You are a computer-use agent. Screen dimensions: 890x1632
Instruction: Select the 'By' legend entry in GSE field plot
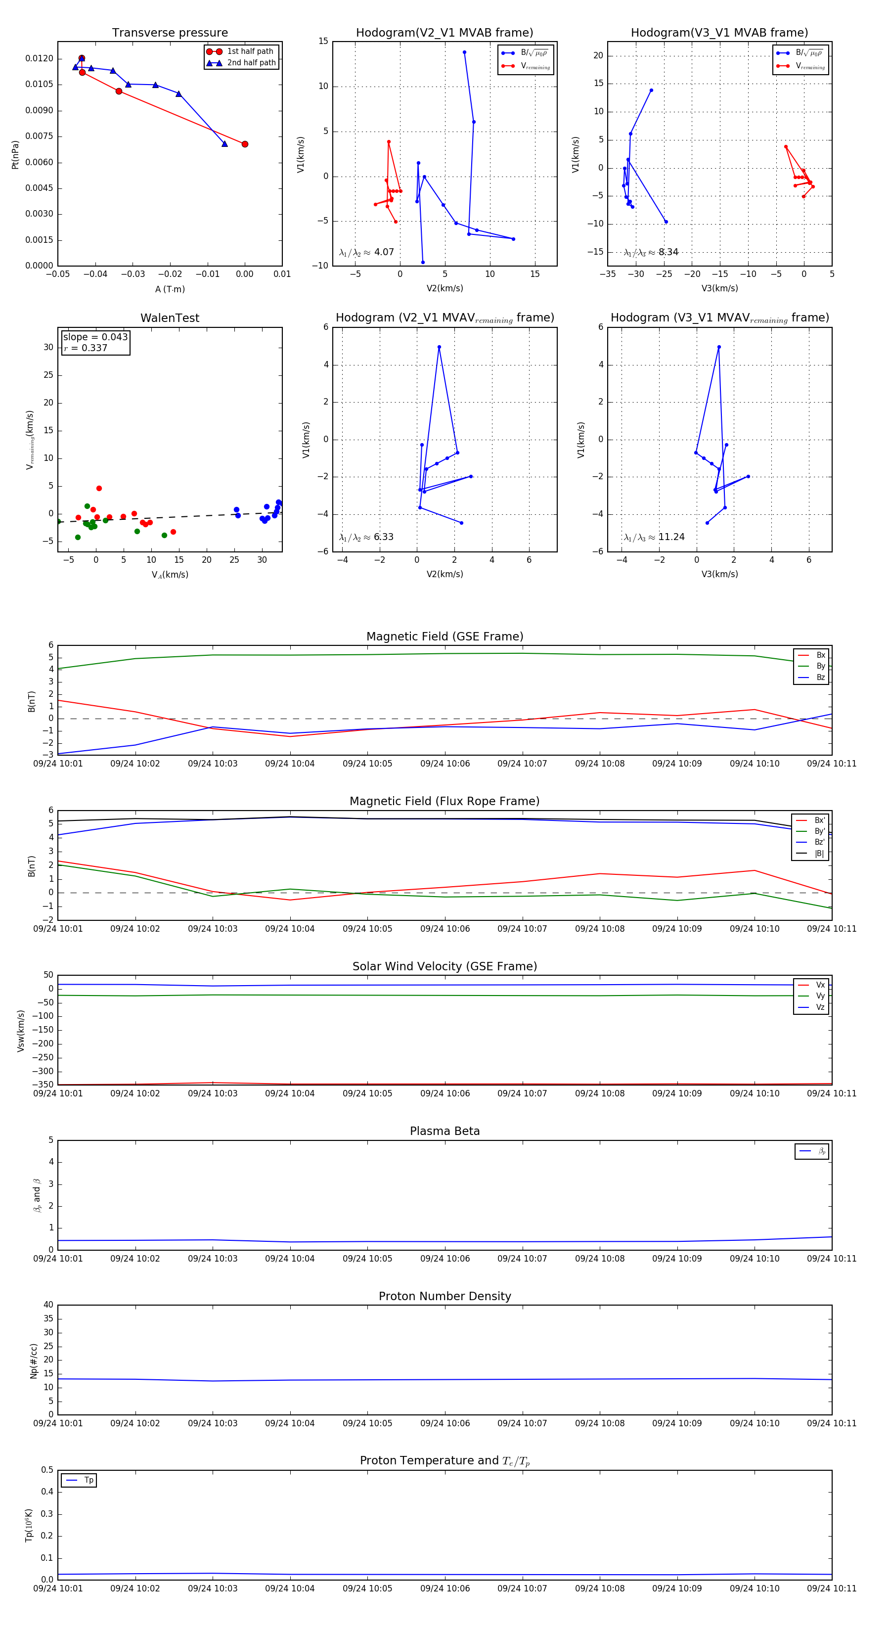(x=811, y=667)
